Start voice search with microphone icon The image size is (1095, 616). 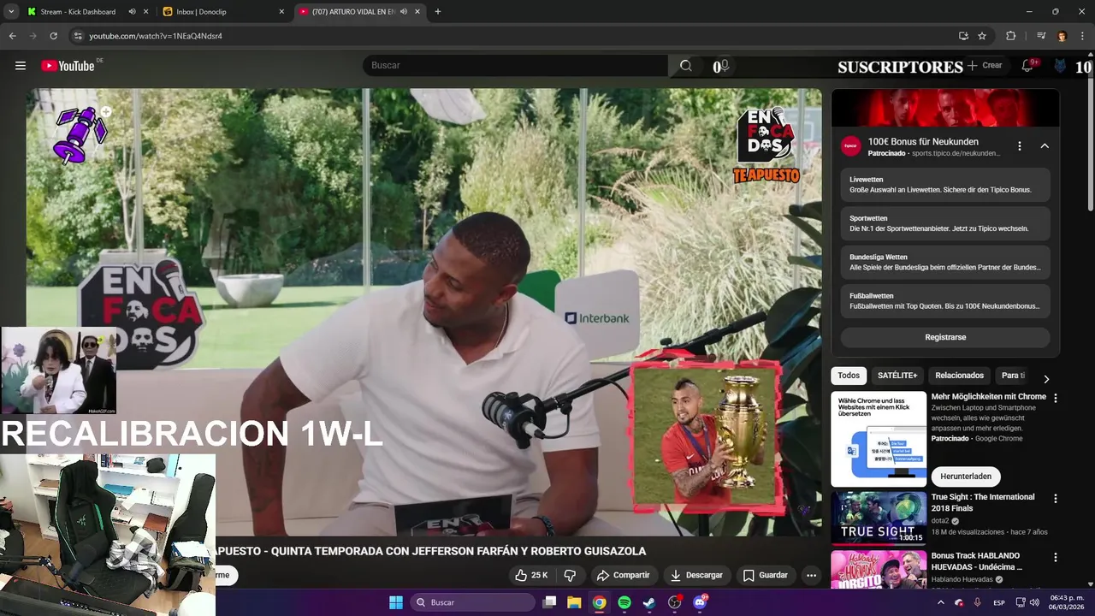[x=724, y=66]
